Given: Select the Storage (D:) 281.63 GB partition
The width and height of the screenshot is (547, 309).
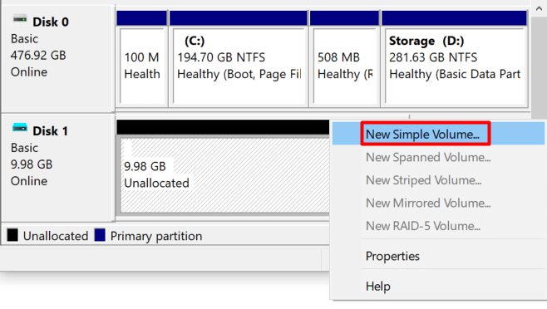Looking at the screenshot, I should pos(454,59).
